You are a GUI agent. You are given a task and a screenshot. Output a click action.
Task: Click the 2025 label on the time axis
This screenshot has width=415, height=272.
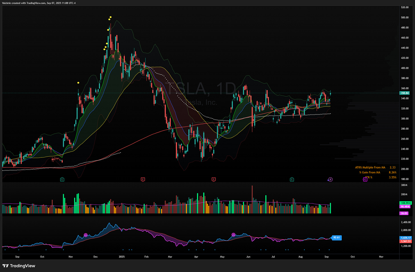[x=122, y=257]
